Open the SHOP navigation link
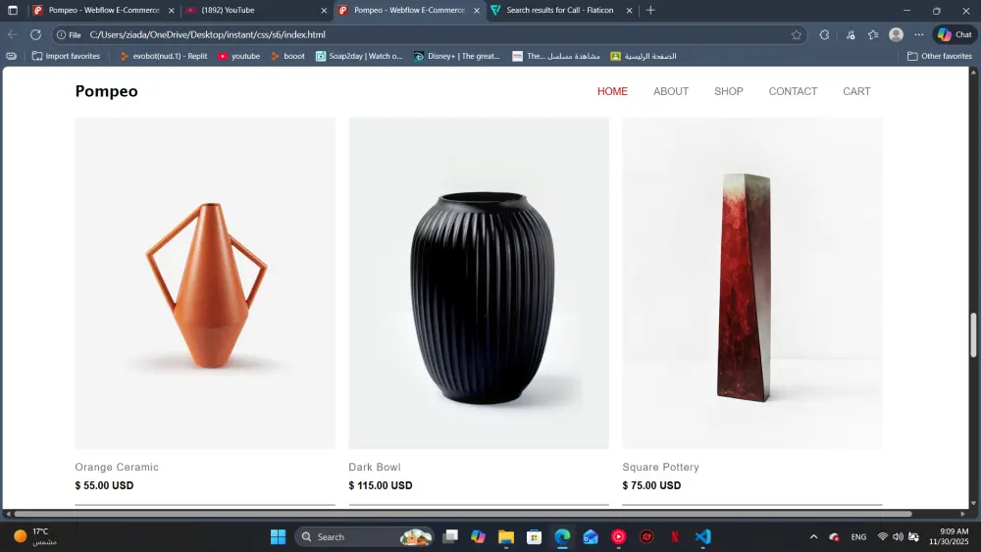The image size is (981, 552). [x=728, y=91]
